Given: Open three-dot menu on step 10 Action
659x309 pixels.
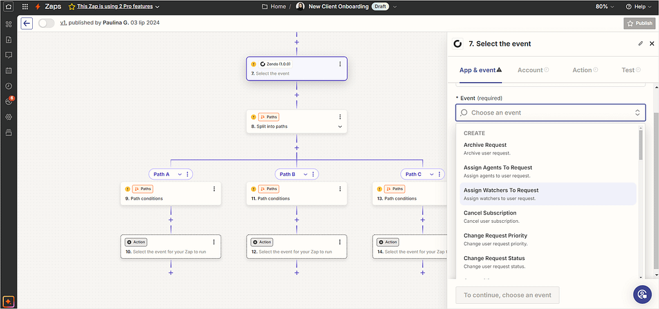Looking at the screenshot, I should (214, 242).
